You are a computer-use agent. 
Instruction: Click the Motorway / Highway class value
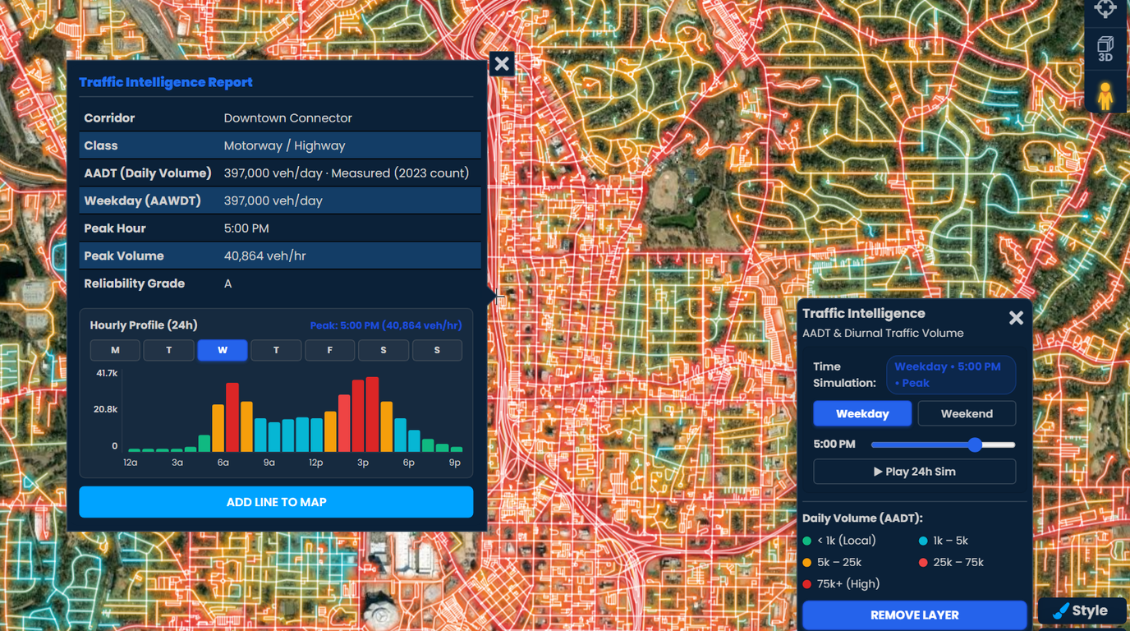284,145
